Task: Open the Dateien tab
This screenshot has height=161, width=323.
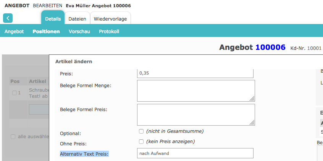Action: tap(77, 19)
